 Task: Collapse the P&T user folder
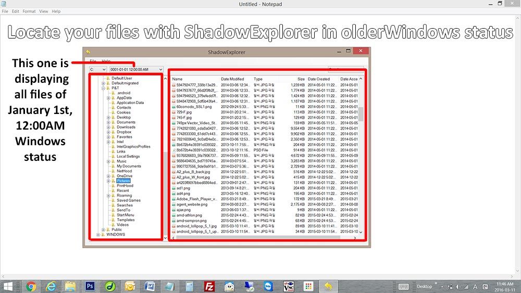pyautogui.click(x=103, y=88)
